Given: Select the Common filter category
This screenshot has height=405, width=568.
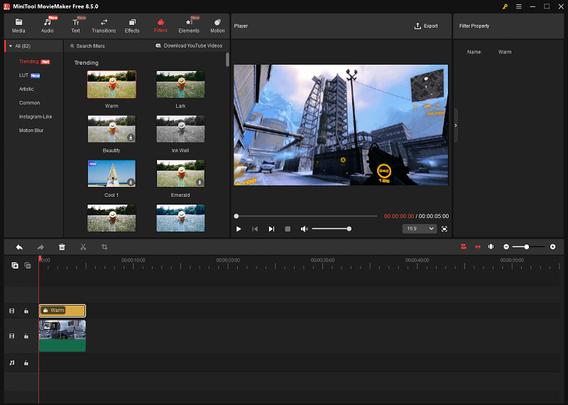Looking at the screenshot, I should point(29,103).
